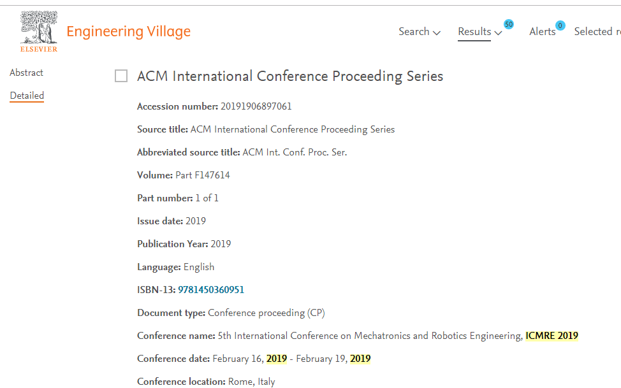Expand the Results dropdown chevron

coord(498,33)
